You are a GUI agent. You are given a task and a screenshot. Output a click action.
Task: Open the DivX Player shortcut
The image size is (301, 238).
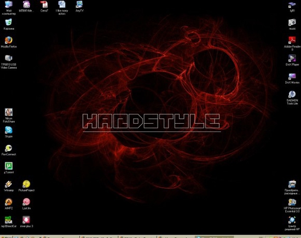point(292,60)
